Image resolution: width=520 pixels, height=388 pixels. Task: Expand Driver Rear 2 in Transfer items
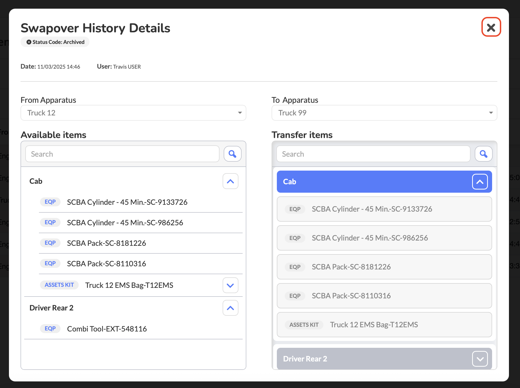(480, 359)
